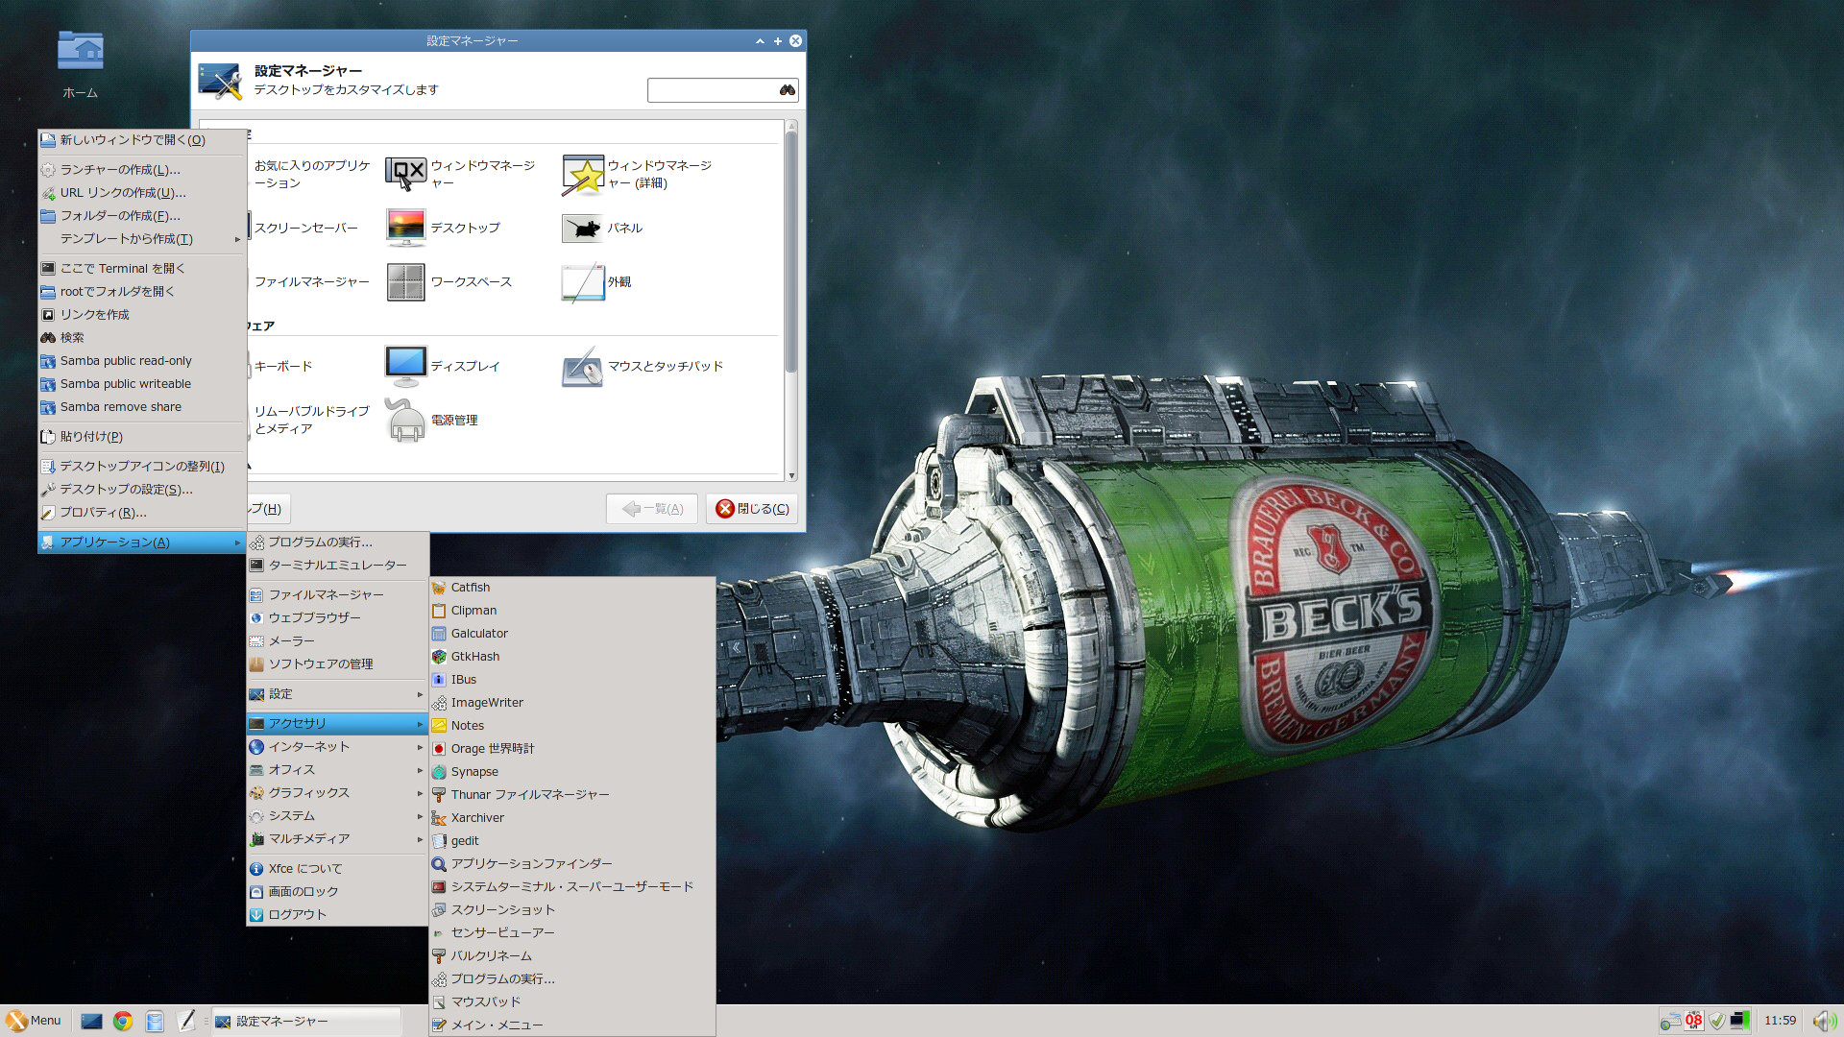Image resolution: width=1844 pixels, height=1037 pixels.
Task: Select ターミナルエミュレーター menu entry
Action: [x=337, y=566]
